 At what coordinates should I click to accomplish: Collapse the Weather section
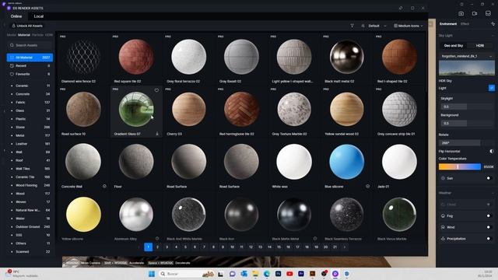coord(493,193)
